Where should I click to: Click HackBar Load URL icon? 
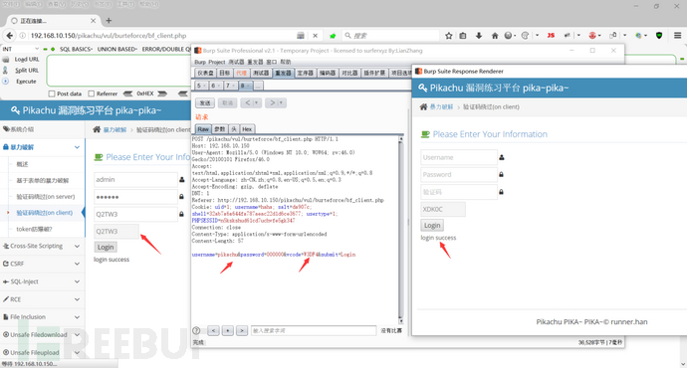[6, 59]
